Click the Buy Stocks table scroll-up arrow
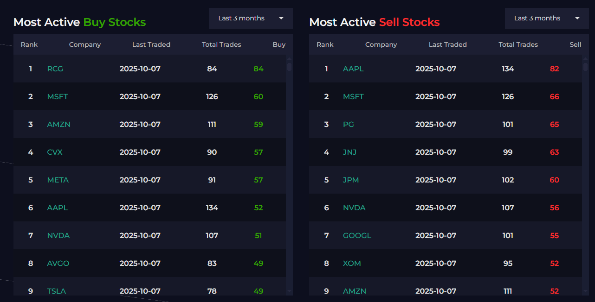The image size is (595, 302). (x=290, y=59)
